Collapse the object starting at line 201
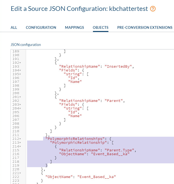This screenshot has width=174, height=184. click(20, 97)
